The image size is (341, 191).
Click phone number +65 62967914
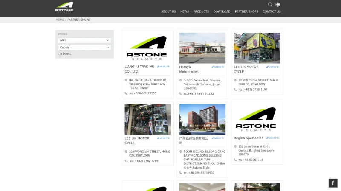[253, 160]
